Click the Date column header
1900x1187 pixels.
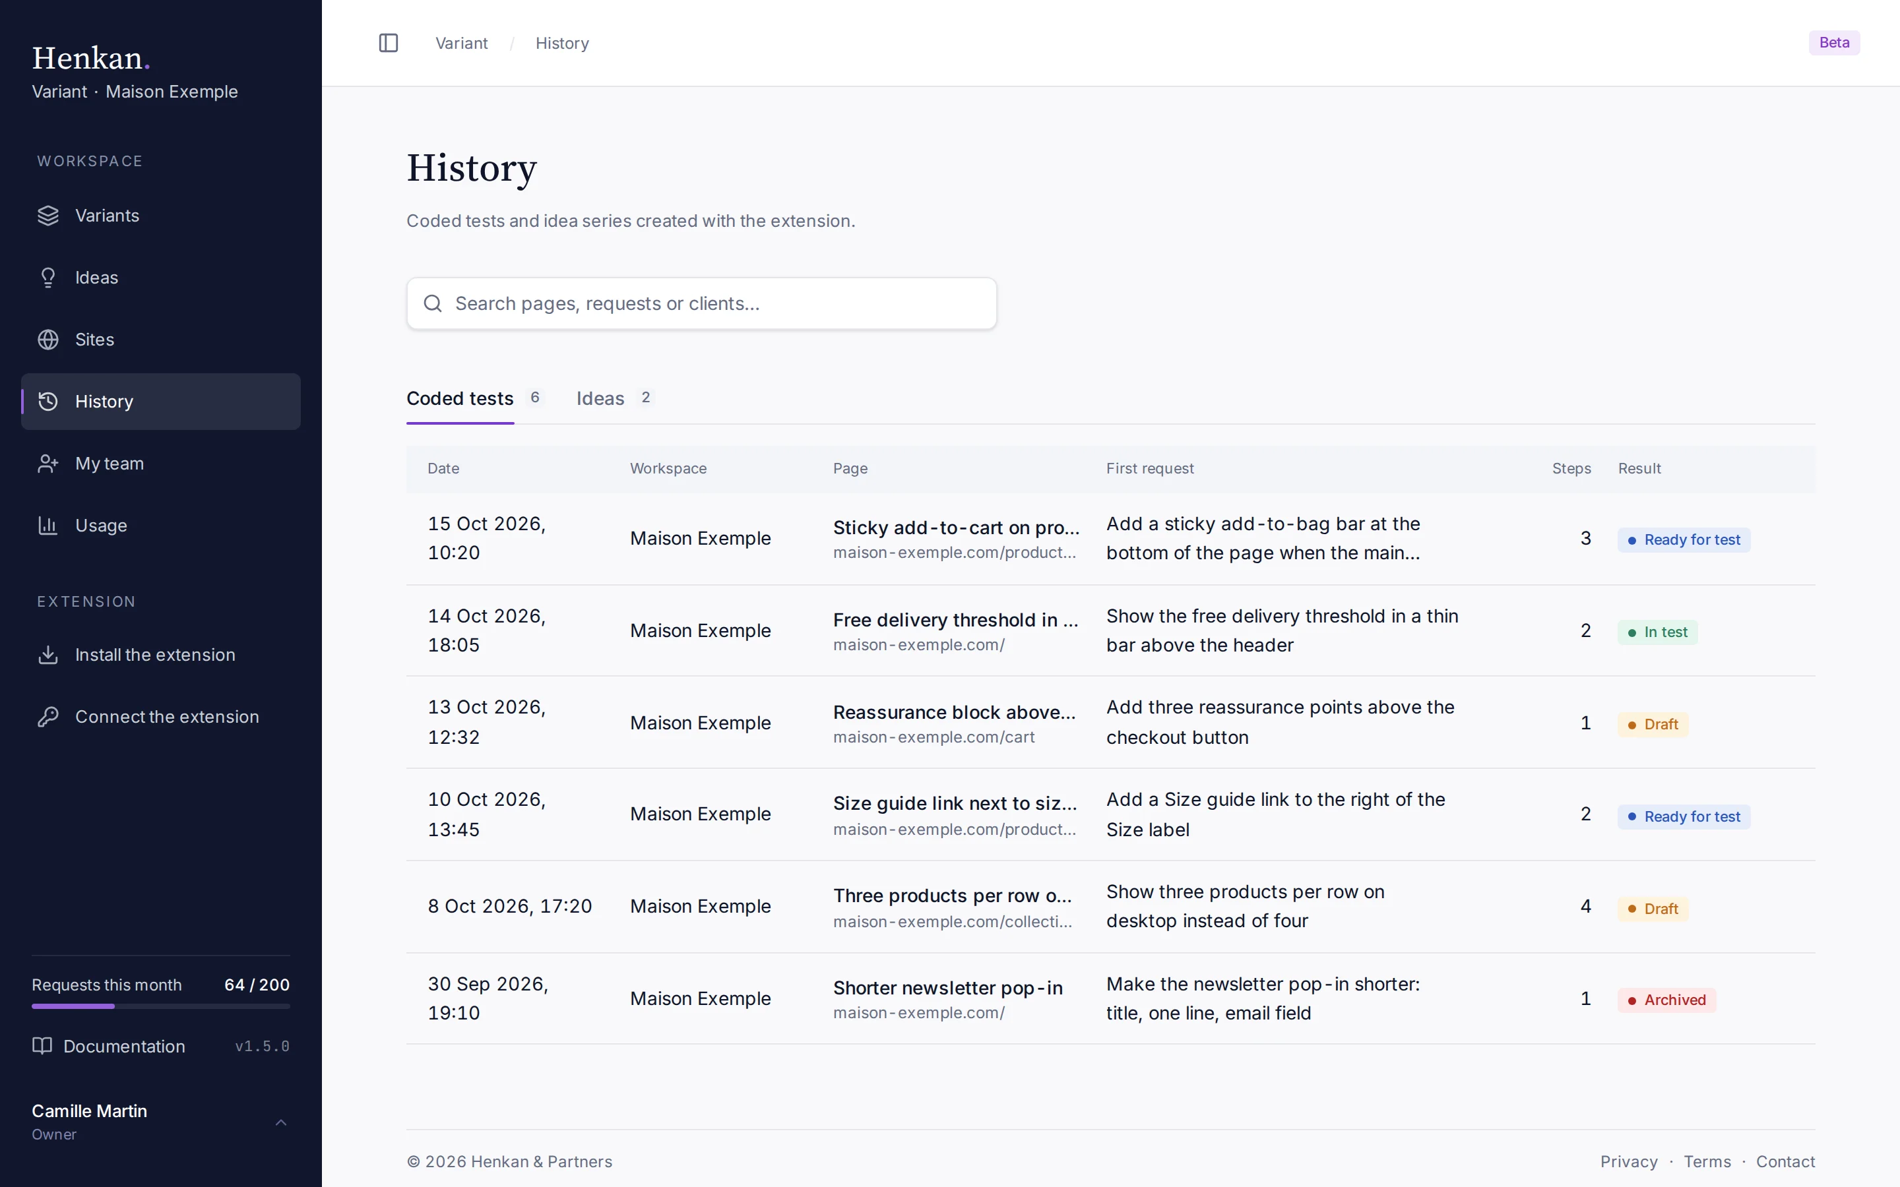click(443, 469)
